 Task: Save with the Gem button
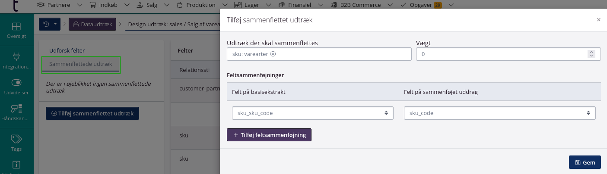click(585, 162)
